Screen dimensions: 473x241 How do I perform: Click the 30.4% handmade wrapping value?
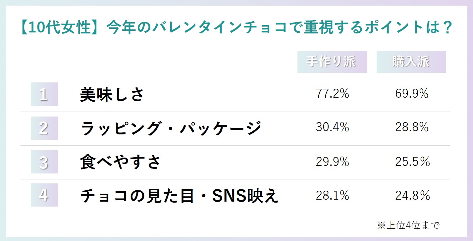pos(333,127)
